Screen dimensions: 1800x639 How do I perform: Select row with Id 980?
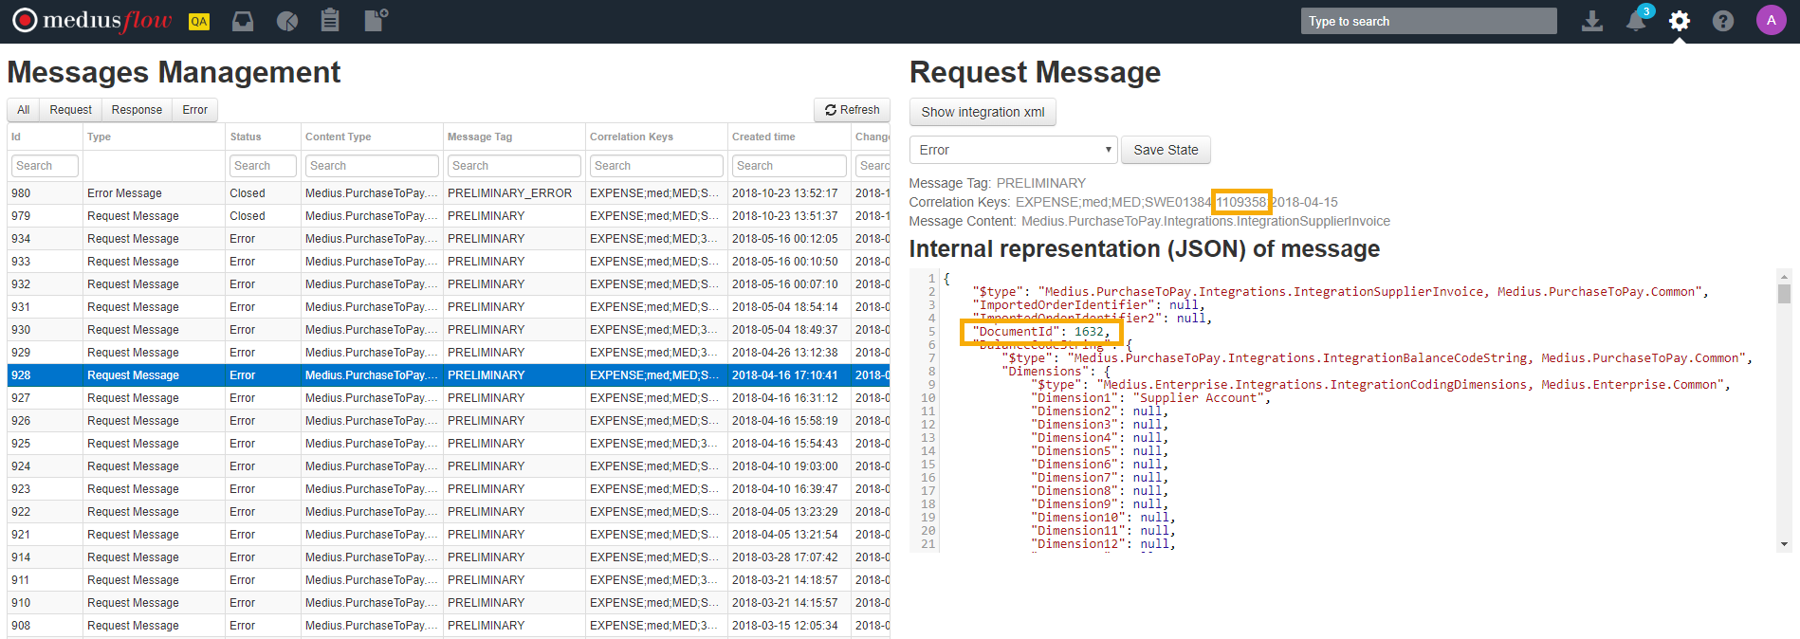click(449, 193)
